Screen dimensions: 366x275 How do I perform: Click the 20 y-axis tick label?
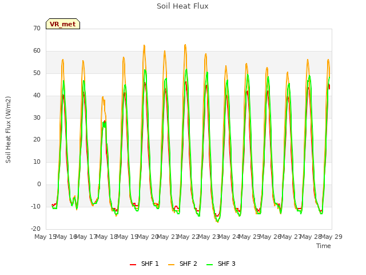pyautogui.click(x=37, y=140)
